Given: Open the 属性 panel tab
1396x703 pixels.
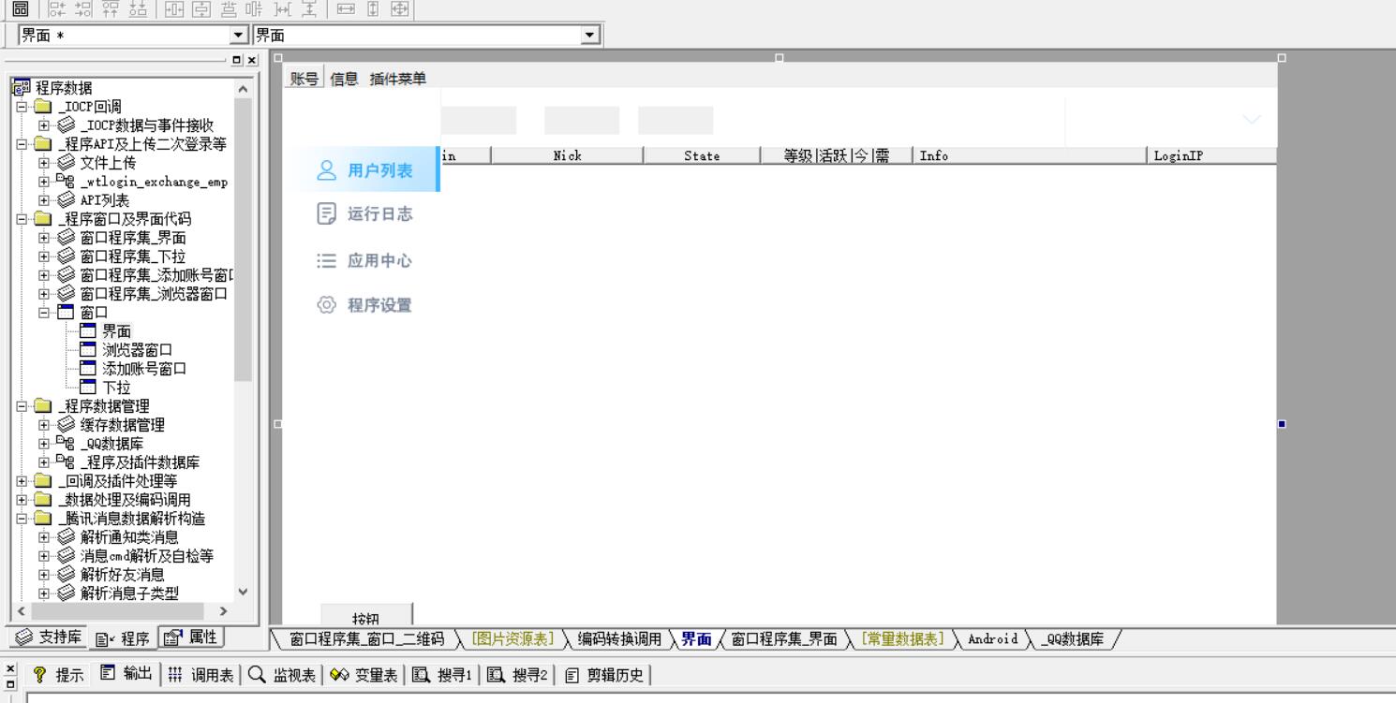Looking at the screenshot, I should coord(191,637).
